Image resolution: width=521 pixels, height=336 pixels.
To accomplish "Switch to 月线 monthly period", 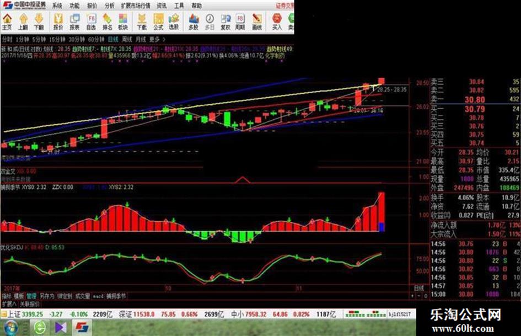I will click(141, 39).
